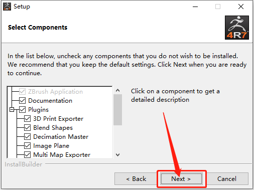Click the Setup title bar app icon
Viewport: 254px width, 190px height.
(x=7, y=7)
